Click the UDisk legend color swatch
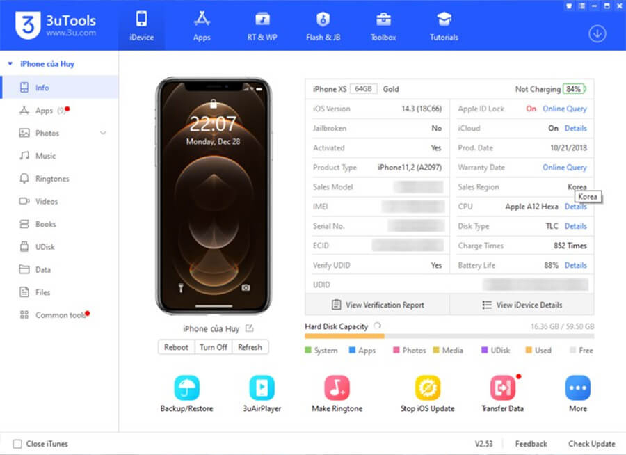The image size is (626, 455). tap(484, 351)
